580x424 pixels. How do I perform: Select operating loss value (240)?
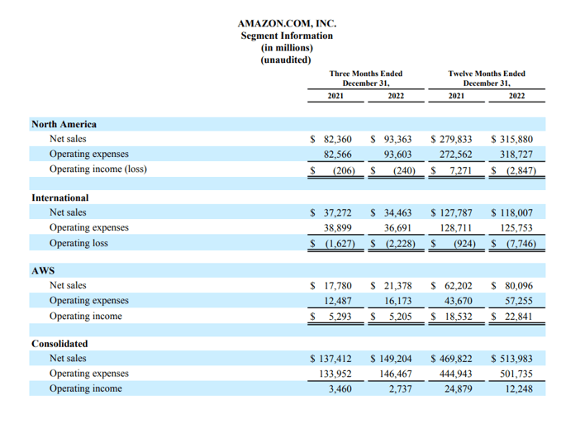tap(404, 170)
